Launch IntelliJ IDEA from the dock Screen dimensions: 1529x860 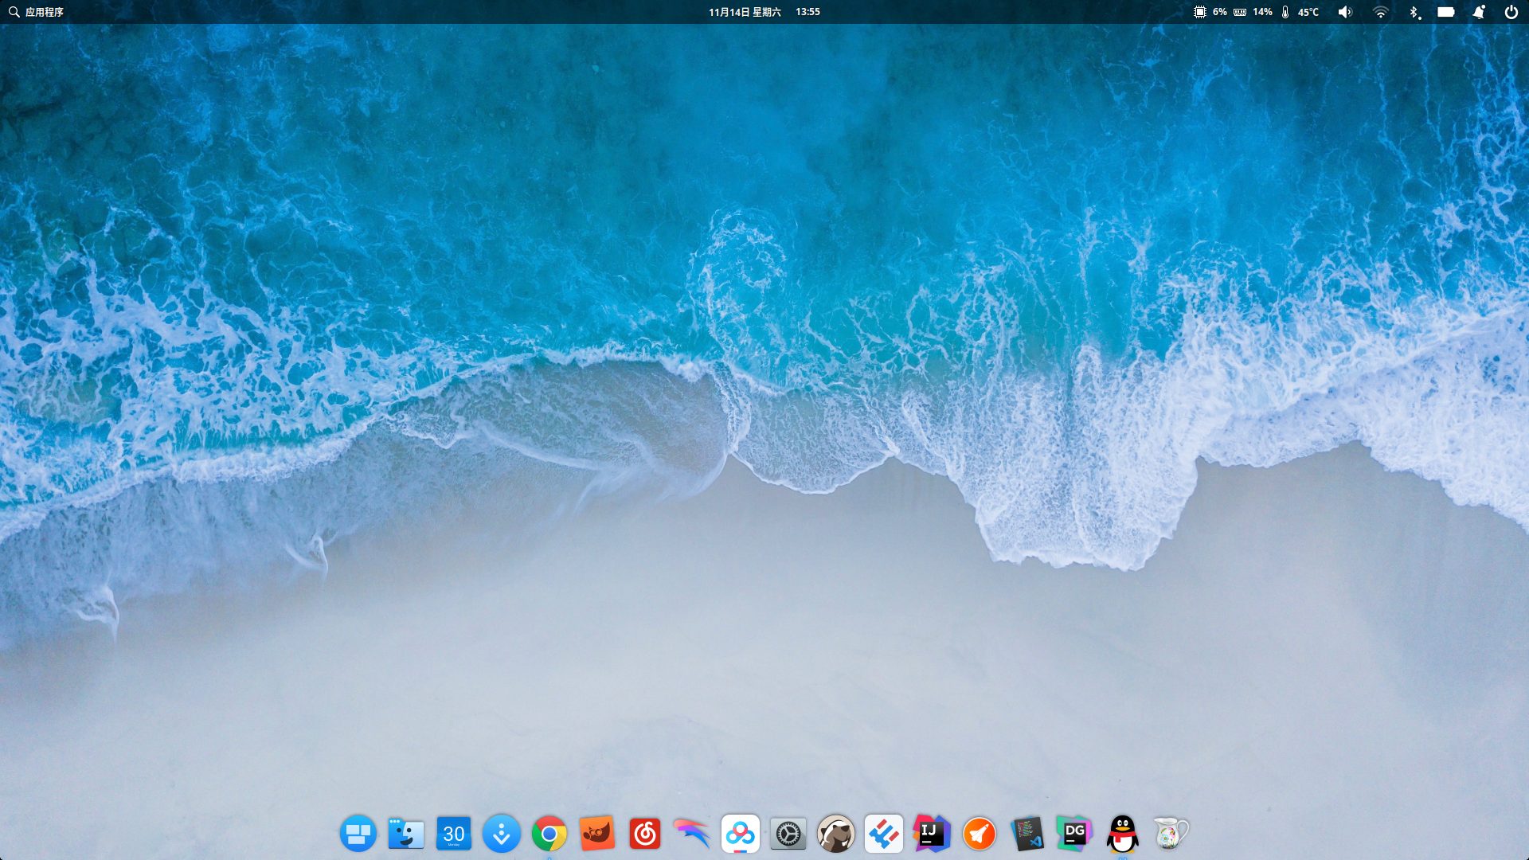click(x=931, y=834)
